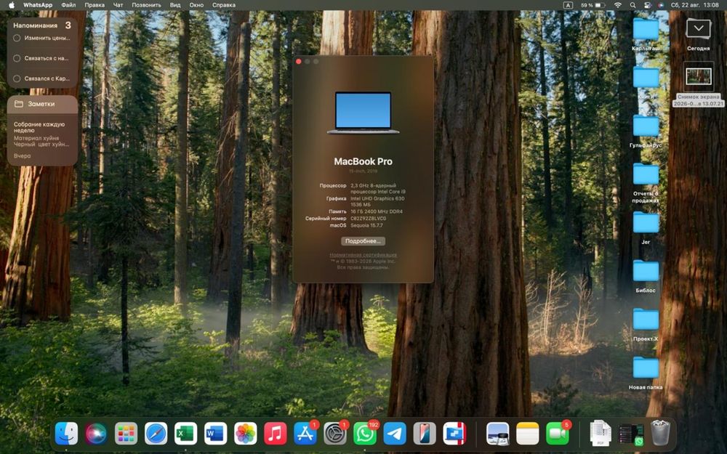Select the 16 ГБ 2400 MHz DDR4 text
Screen dimensions: 727x454
pos(377,211)
